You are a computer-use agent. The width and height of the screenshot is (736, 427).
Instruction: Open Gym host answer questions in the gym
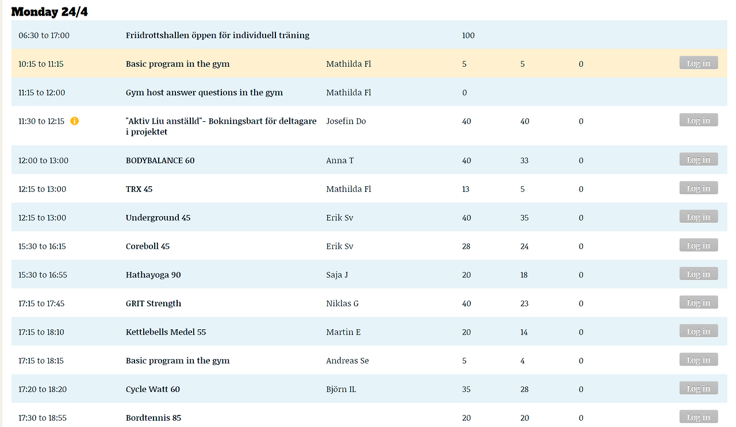coord(204,92)
